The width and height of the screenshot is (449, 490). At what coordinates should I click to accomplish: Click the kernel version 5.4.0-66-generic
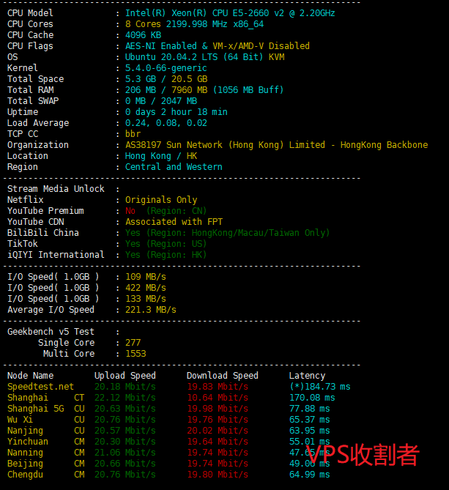tap(166, 68)
